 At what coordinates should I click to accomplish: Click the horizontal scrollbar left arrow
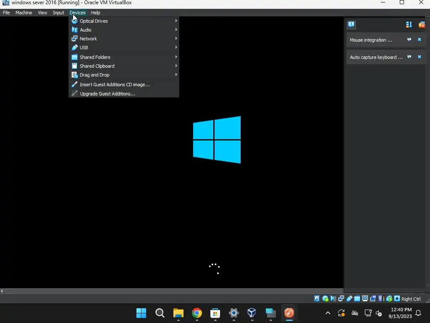pyautogui.click(x=2, y=291)
